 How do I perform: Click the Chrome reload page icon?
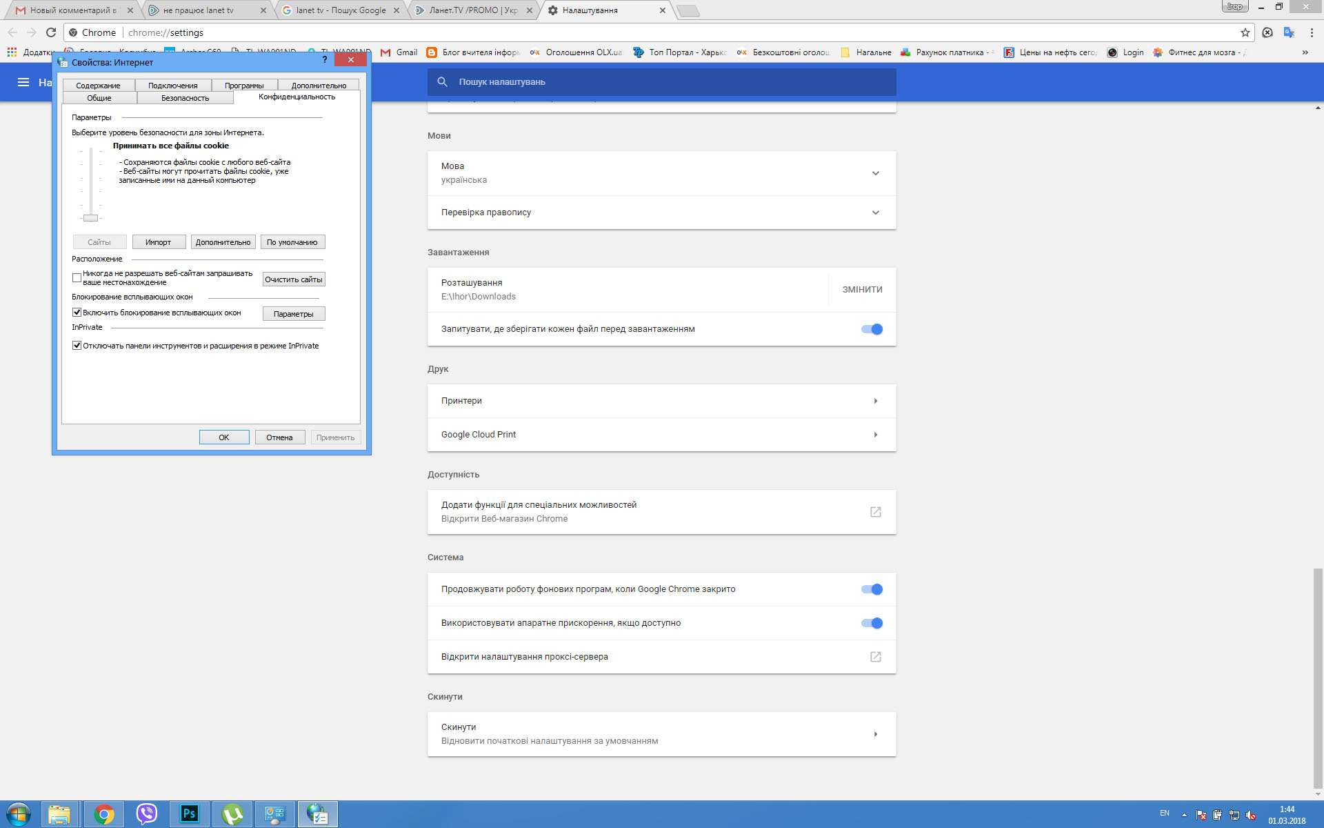tap(51, 32)
